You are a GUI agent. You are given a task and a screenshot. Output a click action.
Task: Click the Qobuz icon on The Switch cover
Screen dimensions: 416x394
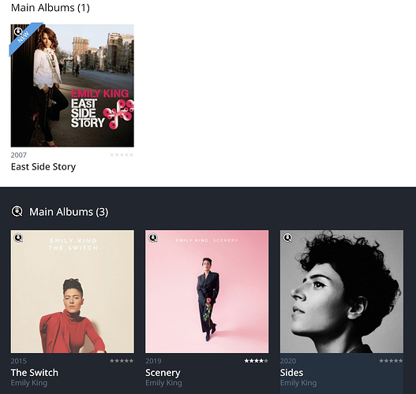[x=18, y=238]
